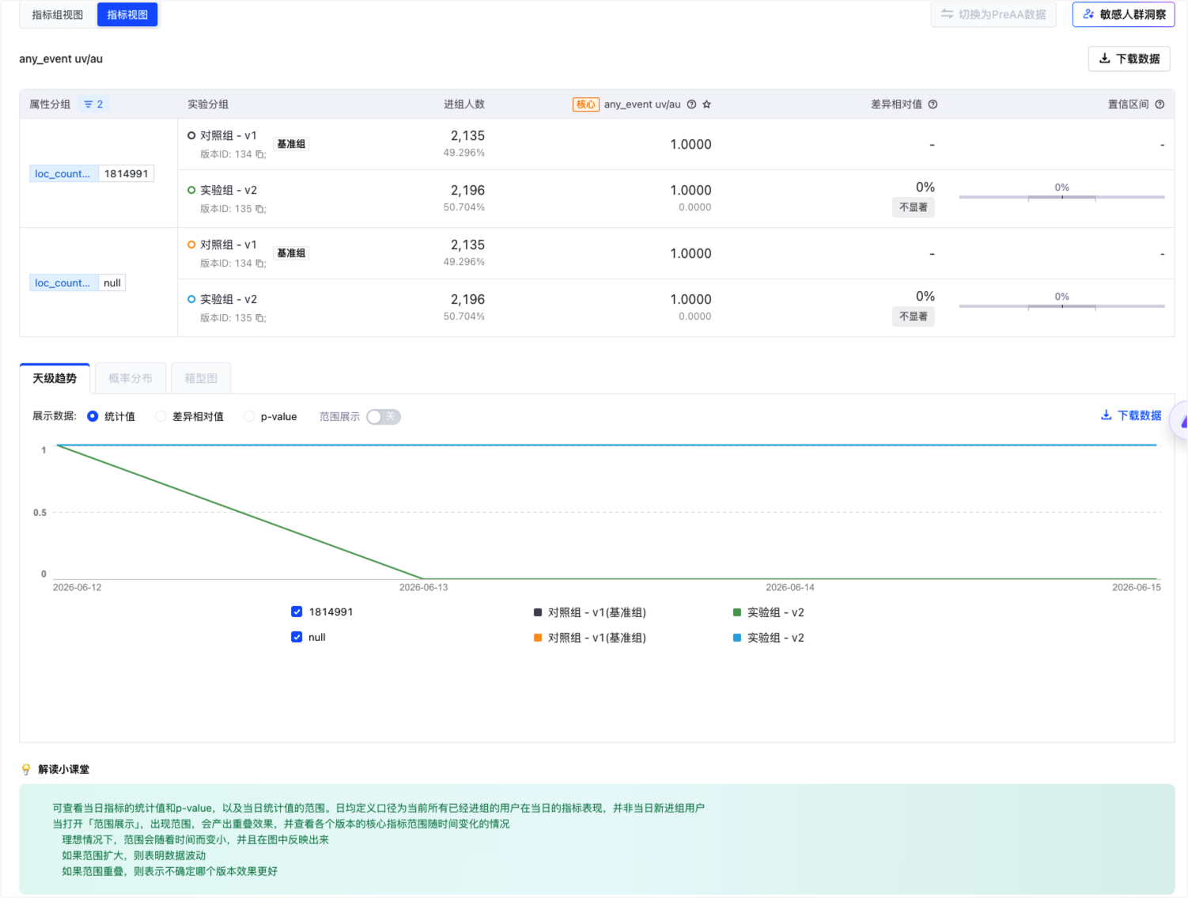1188x898 pixels.
Task: Copy version ID 135 in null group
Action: click(260, 318)
